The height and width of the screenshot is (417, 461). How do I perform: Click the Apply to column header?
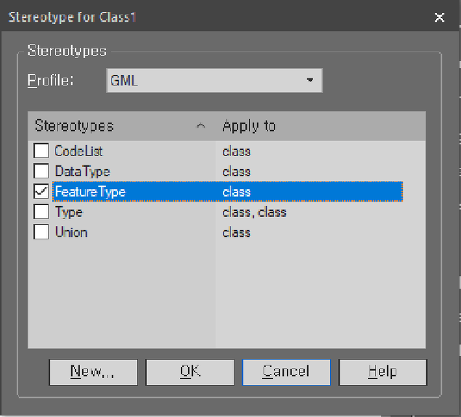click(x=320, y=125)
